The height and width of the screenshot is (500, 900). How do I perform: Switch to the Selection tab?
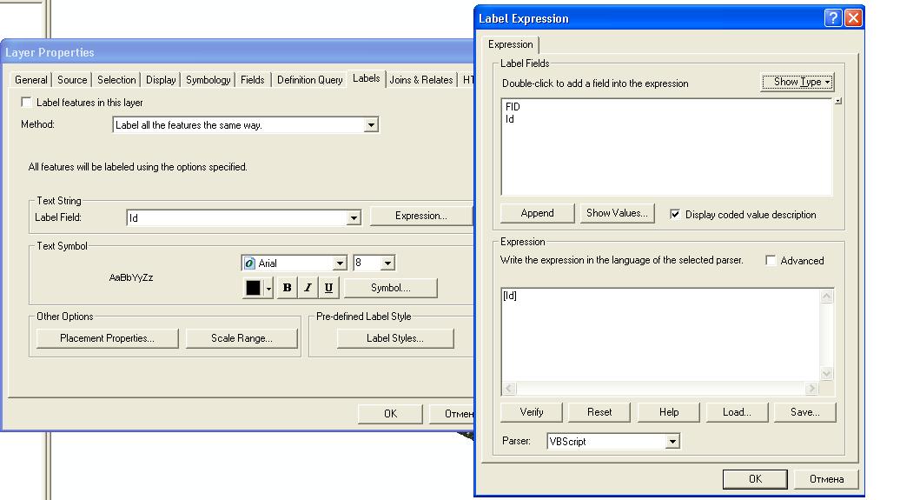tap(116, 80)
